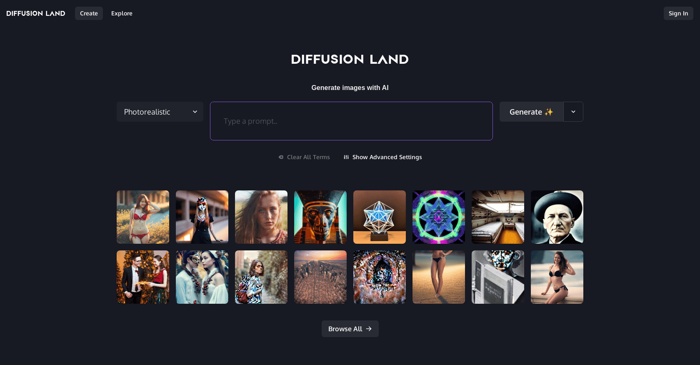Open the woman in patterned jacket thumbnail

point(261,277)
